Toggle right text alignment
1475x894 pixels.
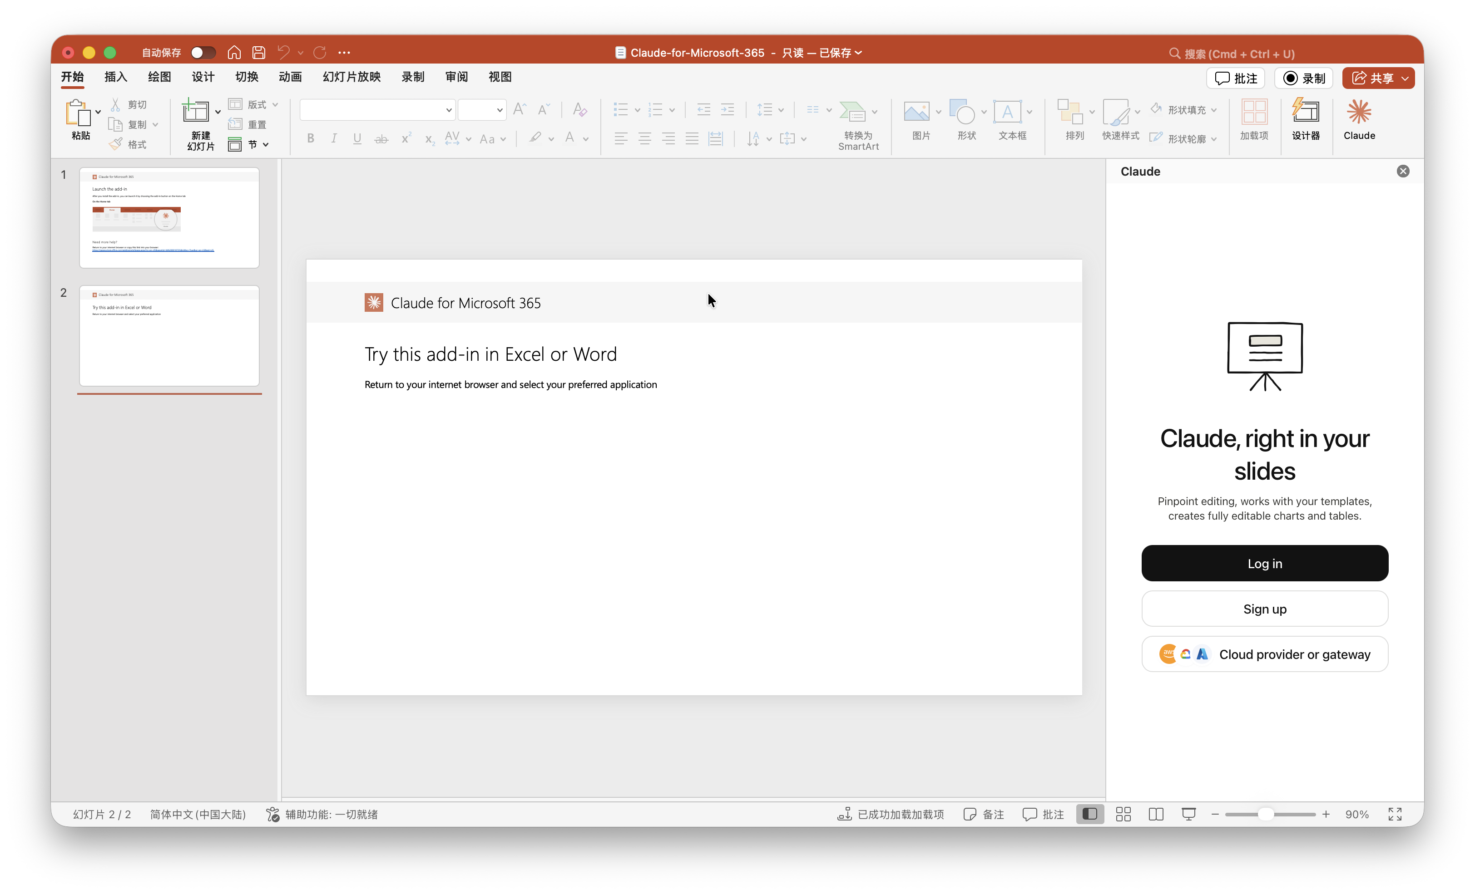pos(668,139)
